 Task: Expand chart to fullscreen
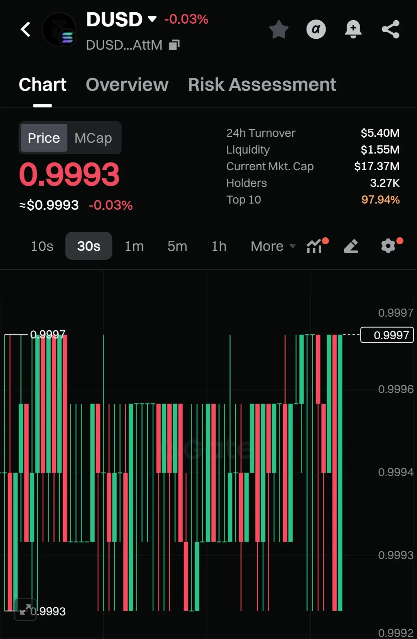(25, 610)
